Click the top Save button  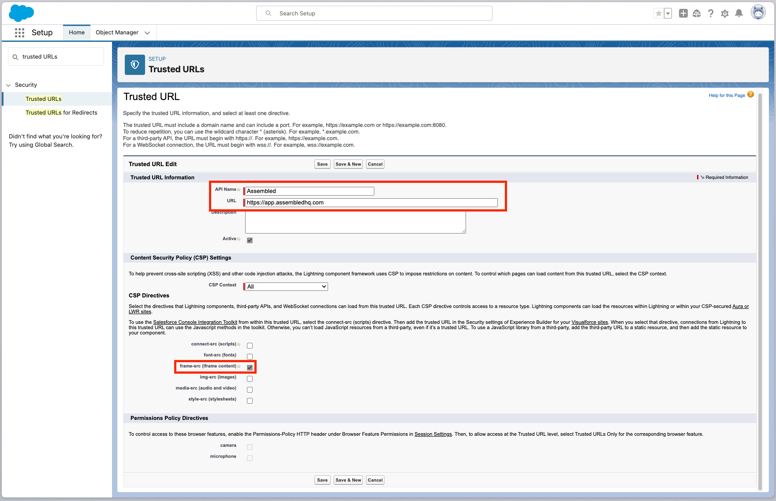click(x=322, y=164)
